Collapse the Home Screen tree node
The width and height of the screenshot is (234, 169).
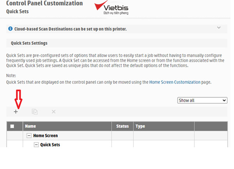click(29, 136)
